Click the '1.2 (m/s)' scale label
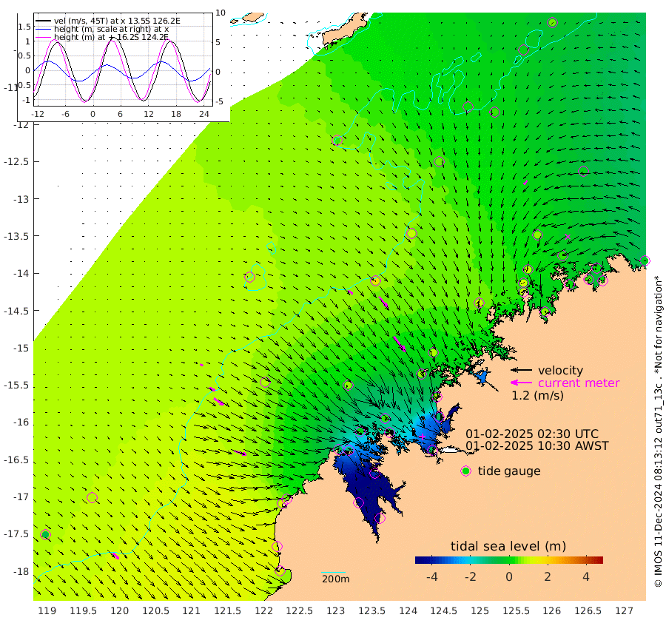 click(537, 396)
